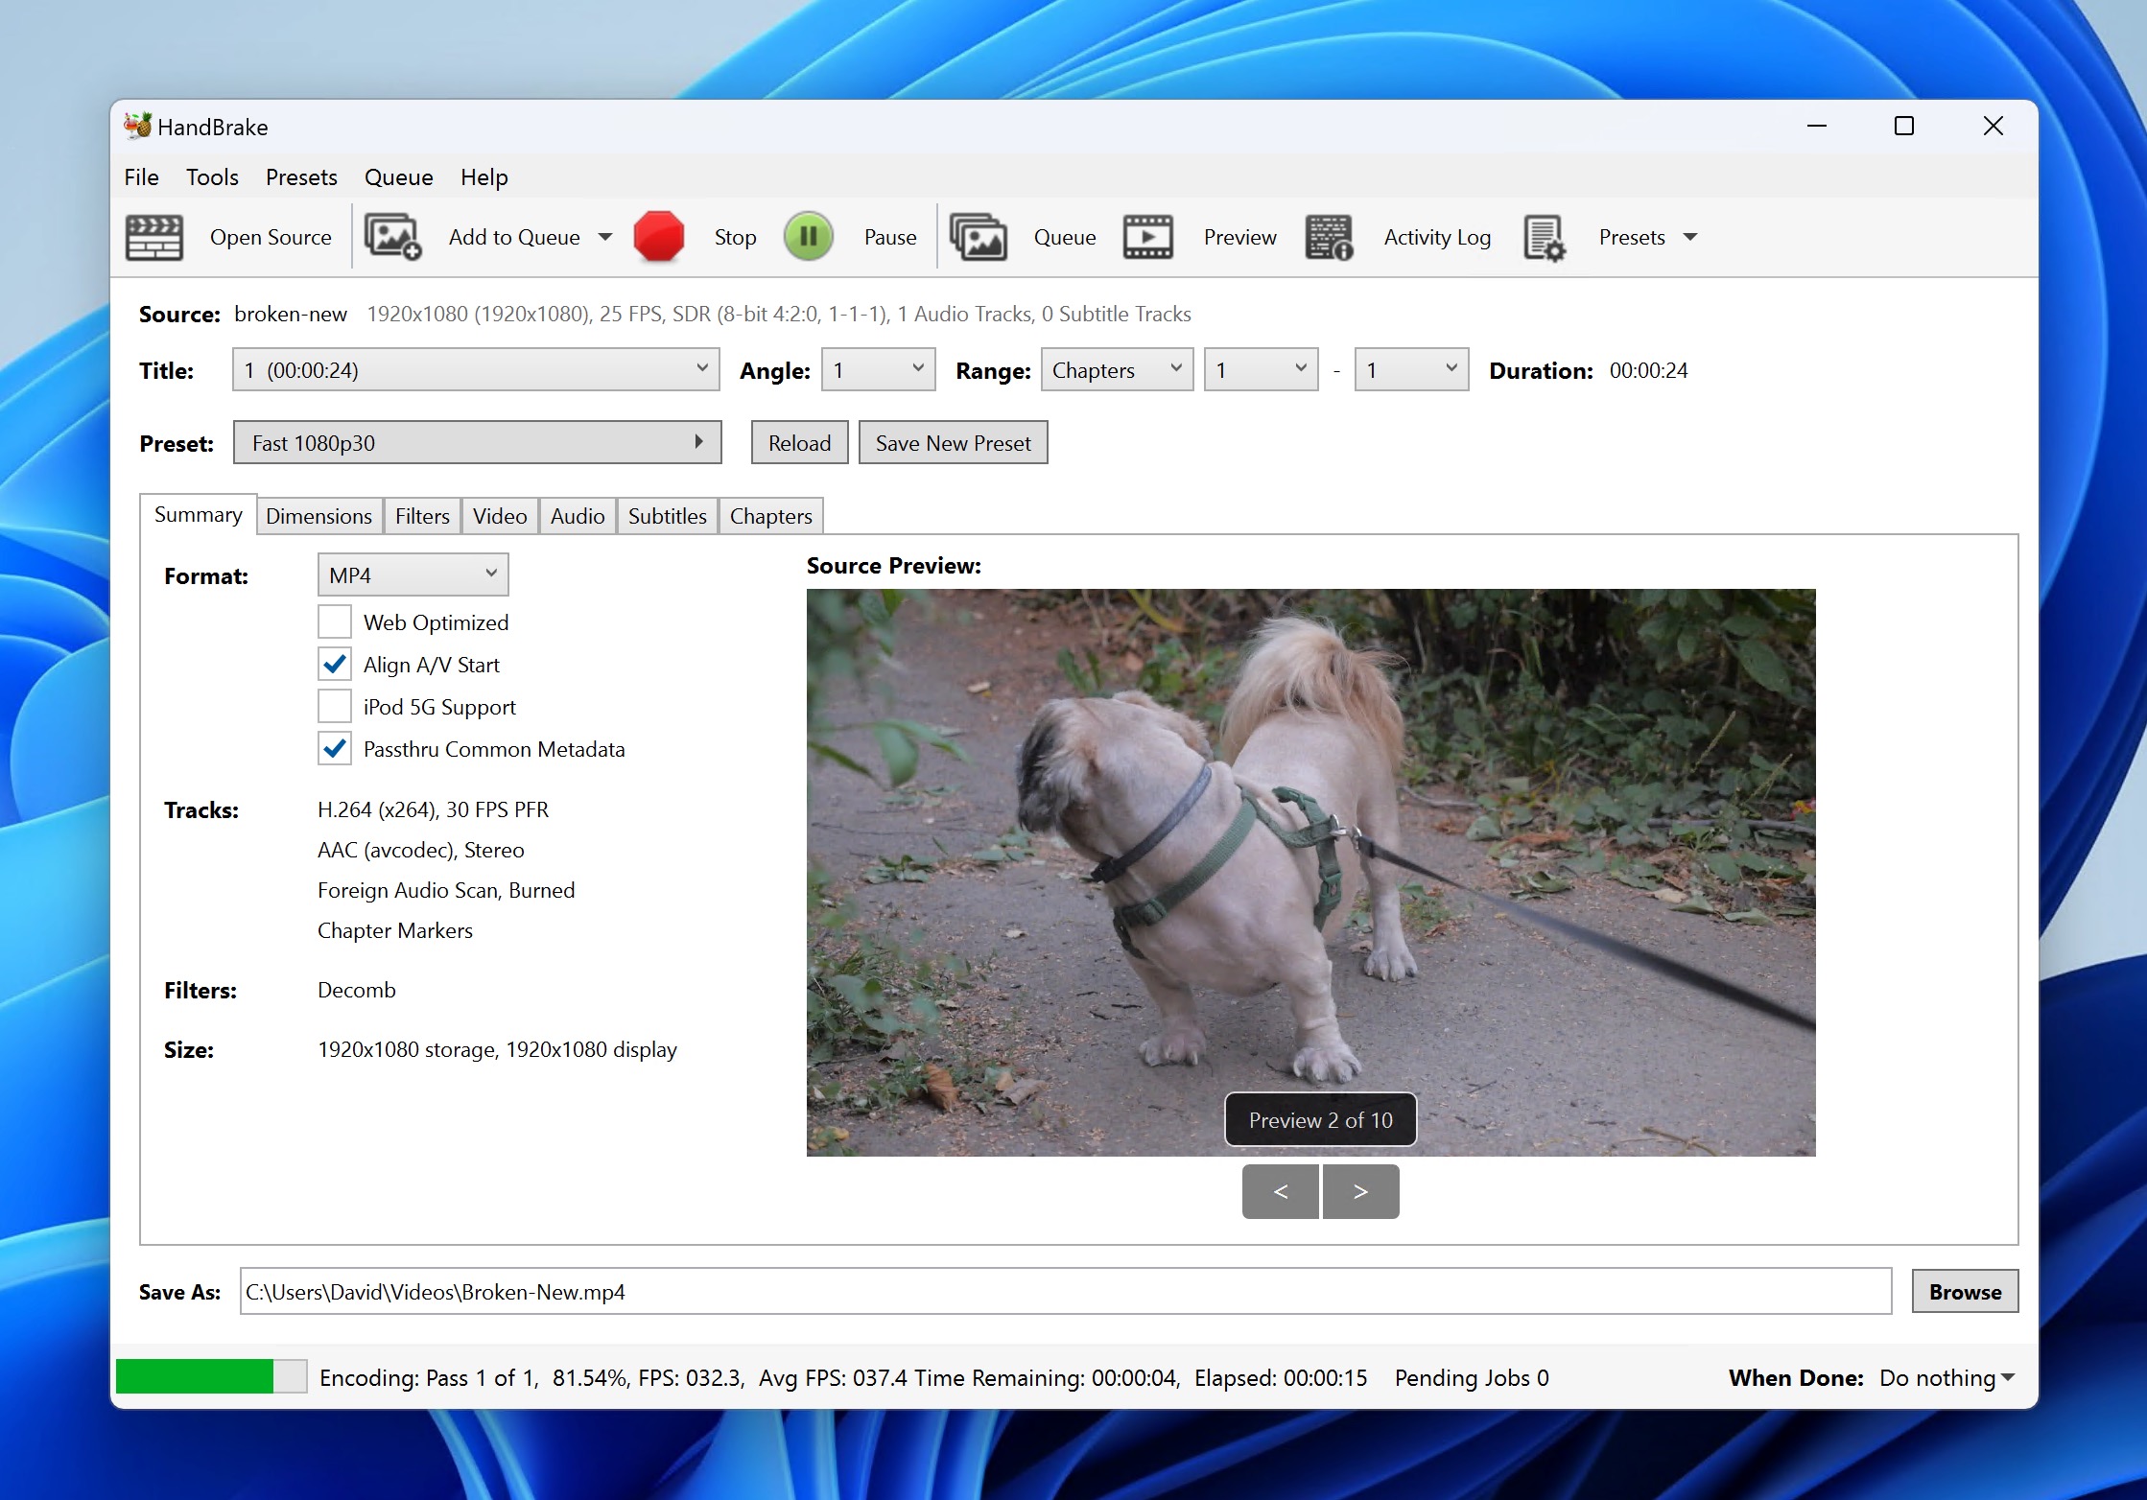Click the Save New Preset button
Viewport: 2147px width, 1500px height.
pos(951,442)
